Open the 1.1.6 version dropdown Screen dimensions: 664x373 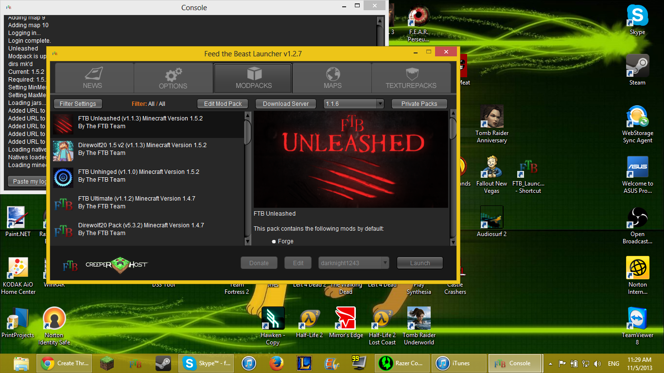pos(354,104)
